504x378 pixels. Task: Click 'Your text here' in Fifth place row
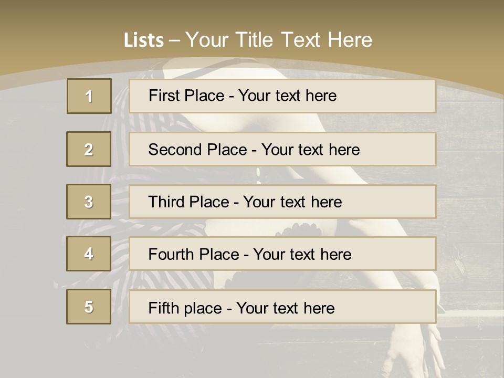286,308
